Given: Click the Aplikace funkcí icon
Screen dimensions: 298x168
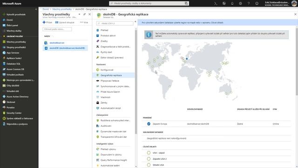Looking at the screenshot, I should (x=4, y=58).
